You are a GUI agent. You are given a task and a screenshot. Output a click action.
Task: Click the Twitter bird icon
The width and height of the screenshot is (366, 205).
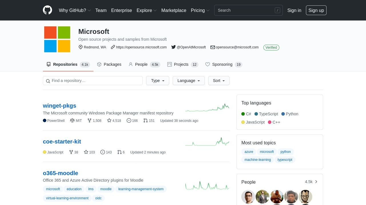tap(174, 47)
